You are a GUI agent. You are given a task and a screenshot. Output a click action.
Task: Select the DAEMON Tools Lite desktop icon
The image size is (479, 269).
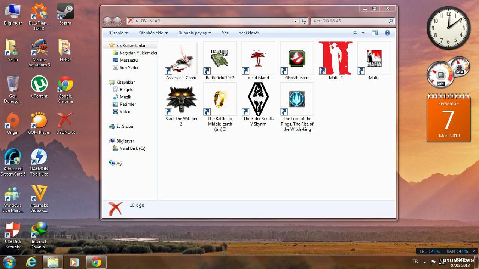39,163
